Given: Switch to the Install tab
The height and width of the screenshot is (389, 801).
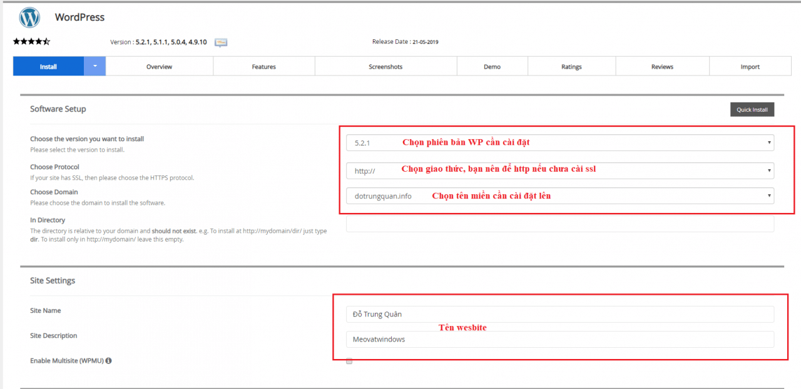Looking at the screenshot, I should click(x=49, y=66).
